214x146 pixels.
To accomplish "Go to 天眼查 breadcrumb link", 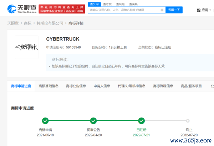I will (13, 23).
